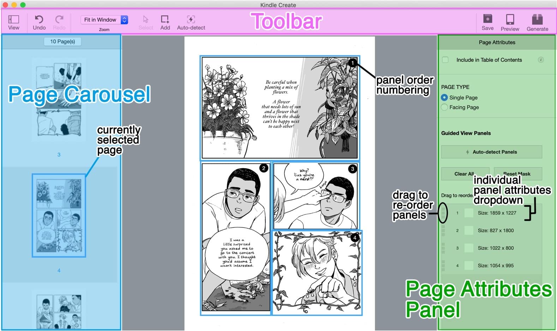Screen dimensions: 557x331
Task: Click the Auto-detect Panels button
Action: (x=491, y=152)
